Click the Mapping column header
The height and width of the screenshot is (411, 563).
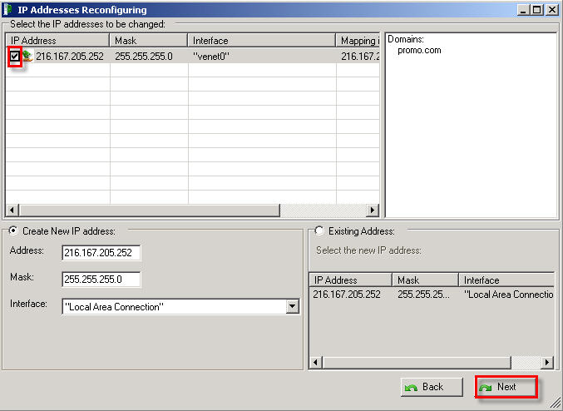point(358,41)
